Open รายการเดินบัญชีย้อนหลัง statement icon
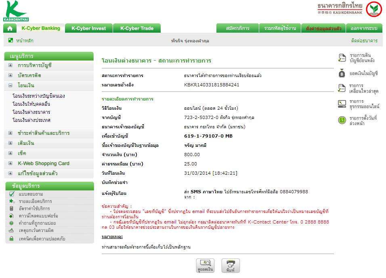Screen dimensions: 386x278 (342, 58)
